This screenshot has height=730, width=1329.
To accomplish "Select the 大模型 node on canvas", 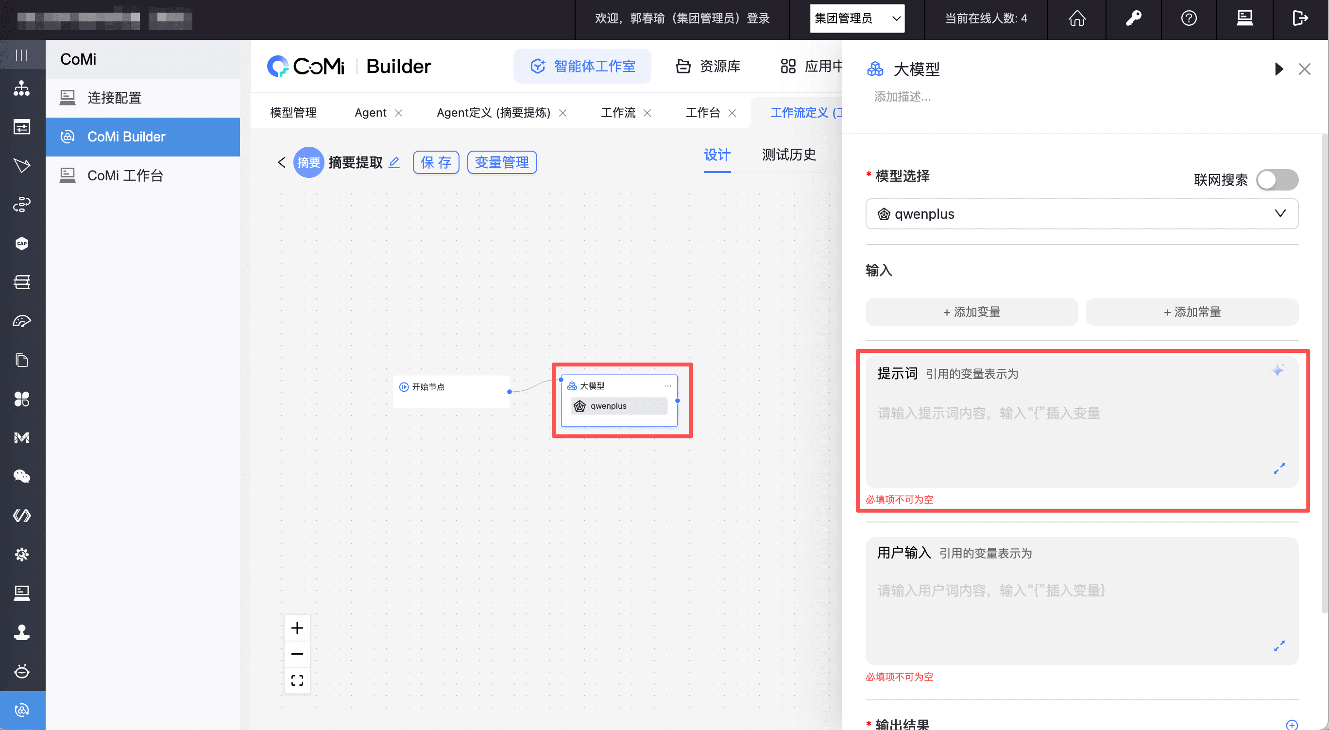I will click(619, 400).
